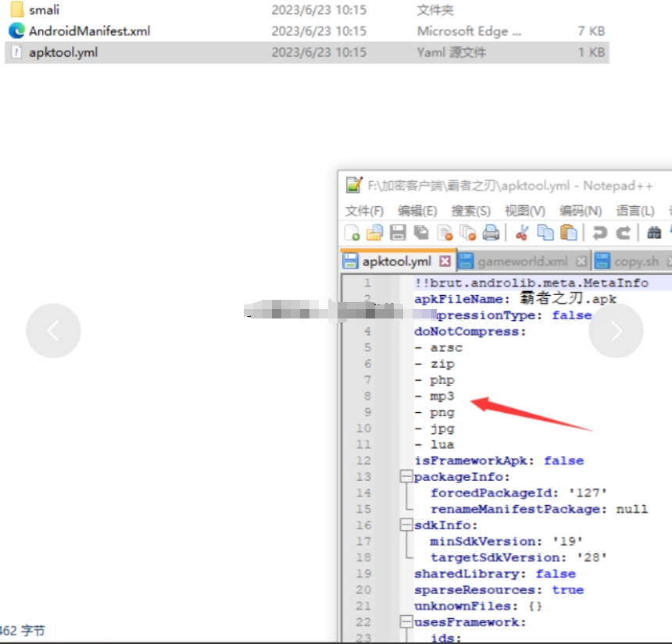Click the Redo arrow icon
The image size is (672, 644).
(x=623, y=233)
